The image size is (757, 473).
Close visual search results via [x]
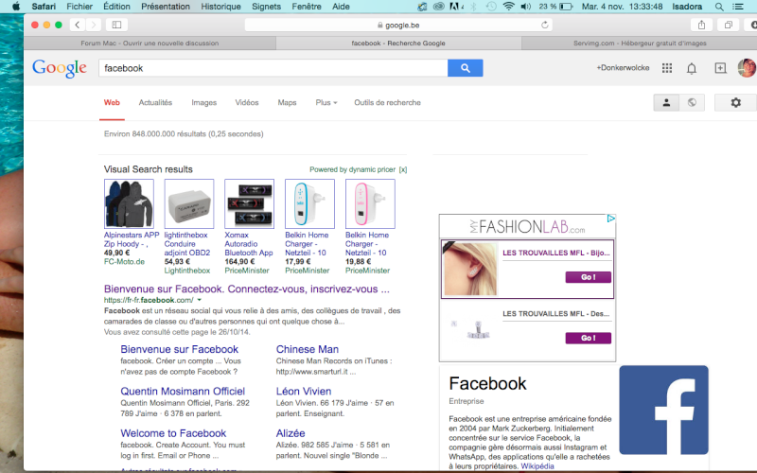click(403, 169)
